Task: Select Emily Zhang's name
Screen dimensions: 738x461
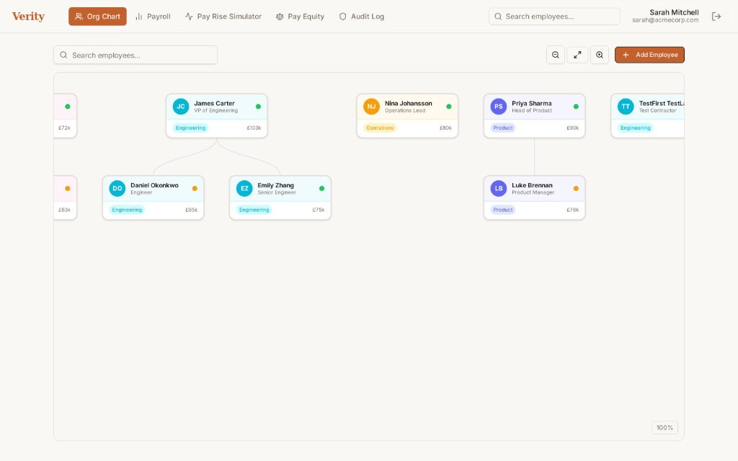Action: 275,185
